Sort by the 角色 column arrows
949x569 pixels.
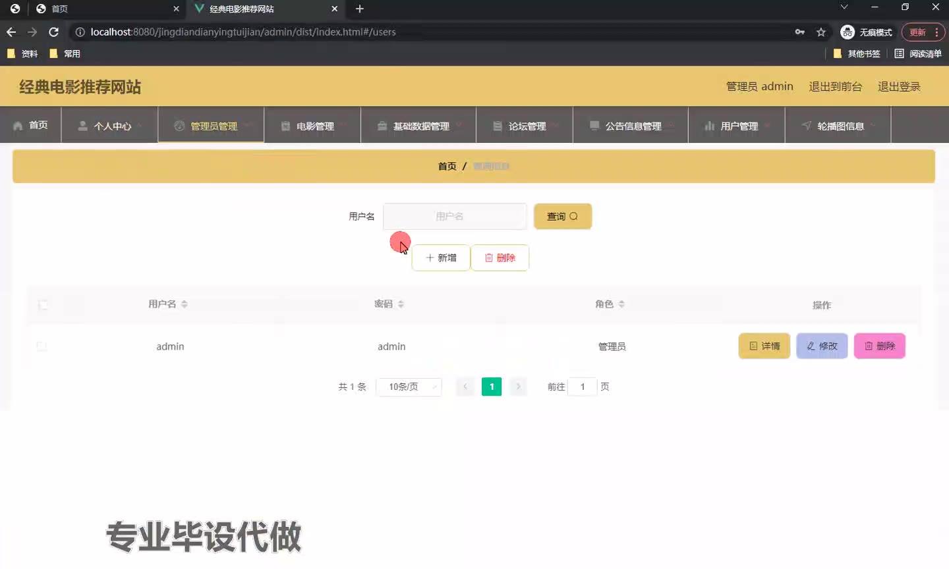click(x=621, y=304)
